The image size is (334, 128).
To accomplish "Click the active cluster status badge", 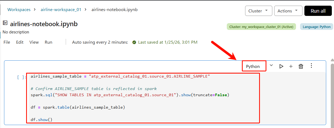I will pos(261,27).
